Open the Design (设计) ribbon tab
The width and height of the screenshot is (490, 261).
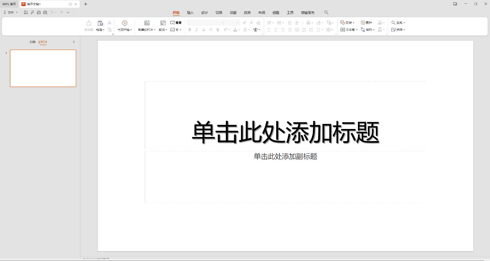pos(204,13)
